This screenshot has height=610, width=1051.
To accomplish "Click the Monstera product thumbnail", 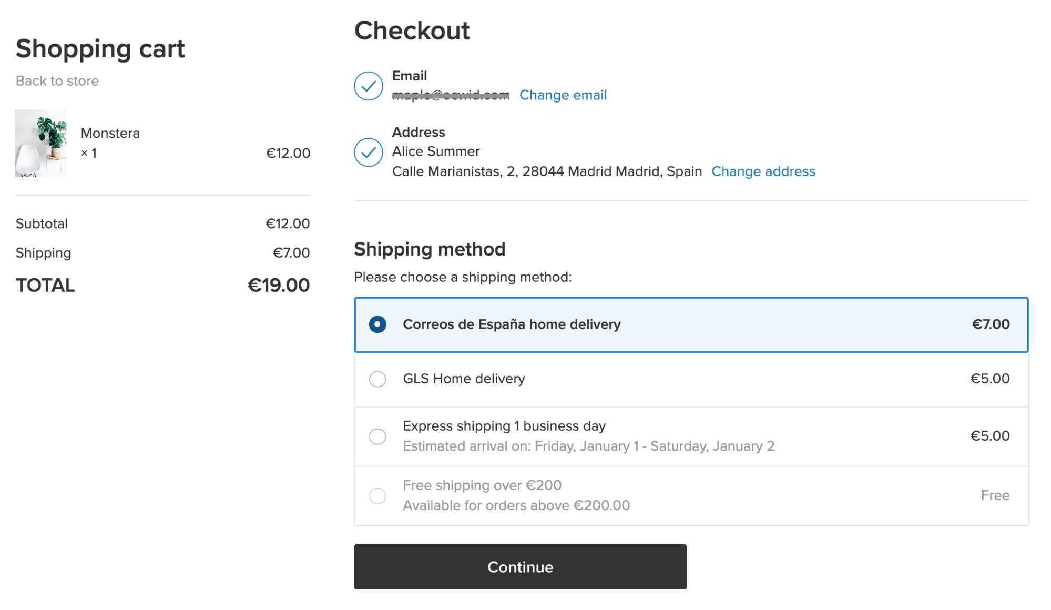I will 41,143.
